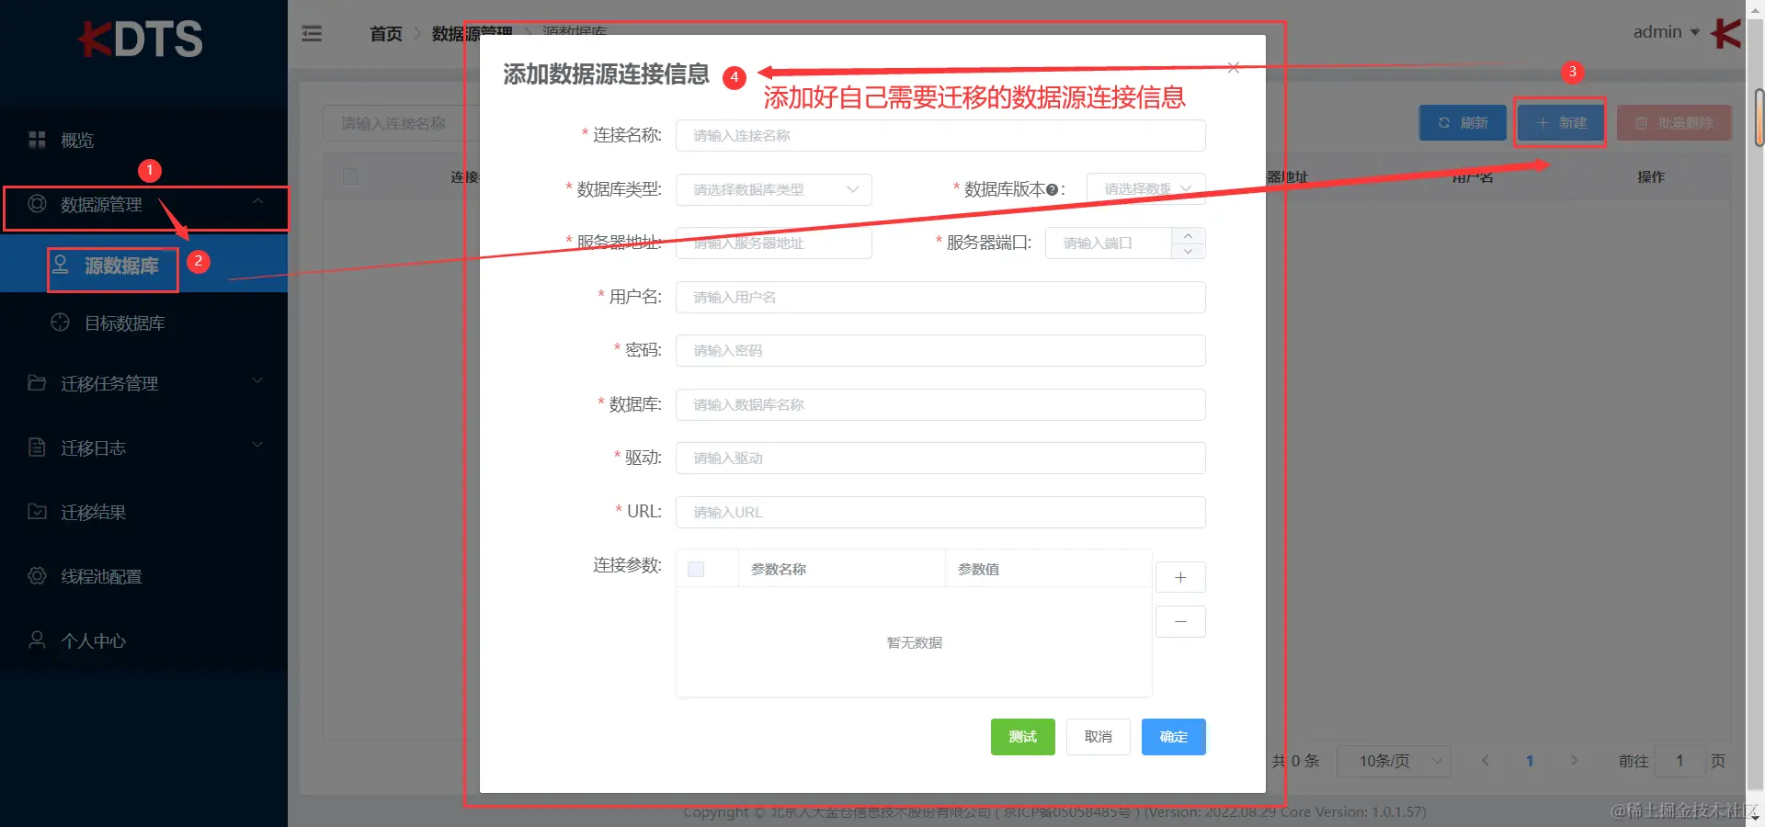Decrease the 服务器端口 value with down arrow
1765x827 pixels.
[1189, 251]
